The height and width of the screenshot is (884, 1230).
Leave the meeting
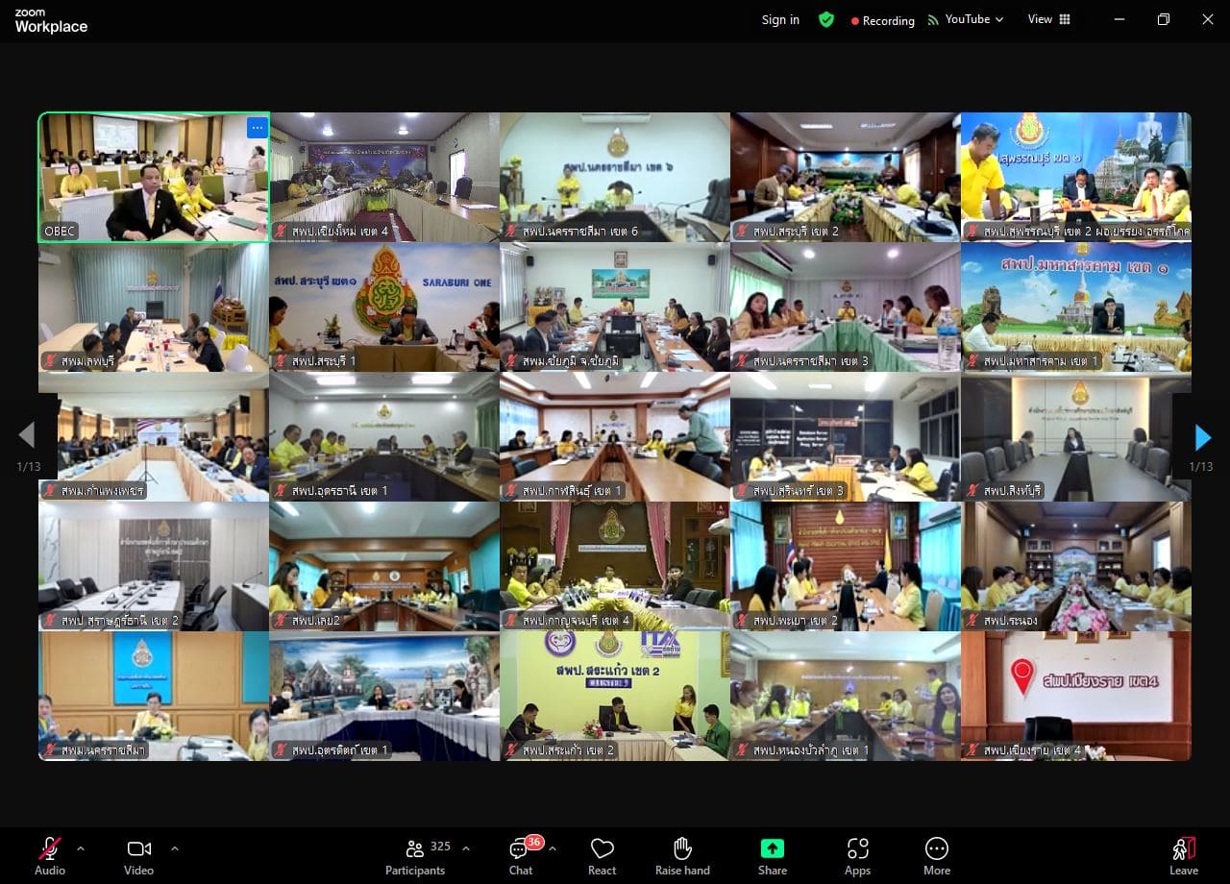(1184, 855)
